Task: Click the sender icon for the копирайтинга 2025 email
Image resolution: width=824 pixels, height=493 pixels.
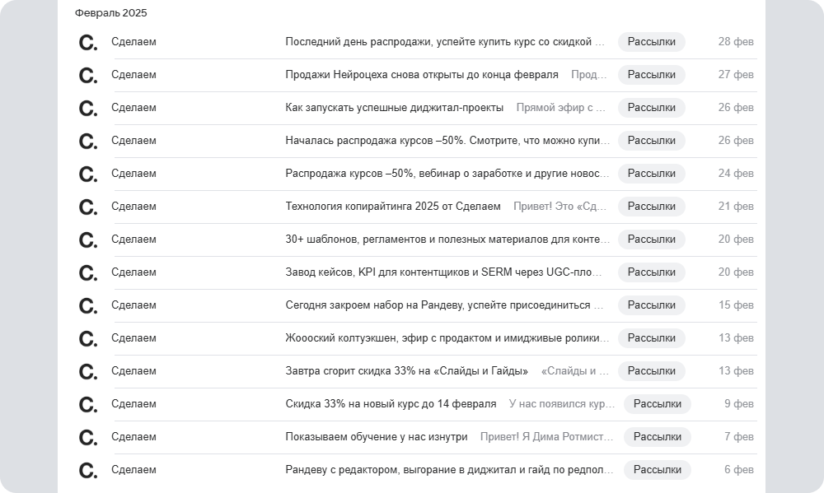Action: pyautogui.click(x=87, y=207)
